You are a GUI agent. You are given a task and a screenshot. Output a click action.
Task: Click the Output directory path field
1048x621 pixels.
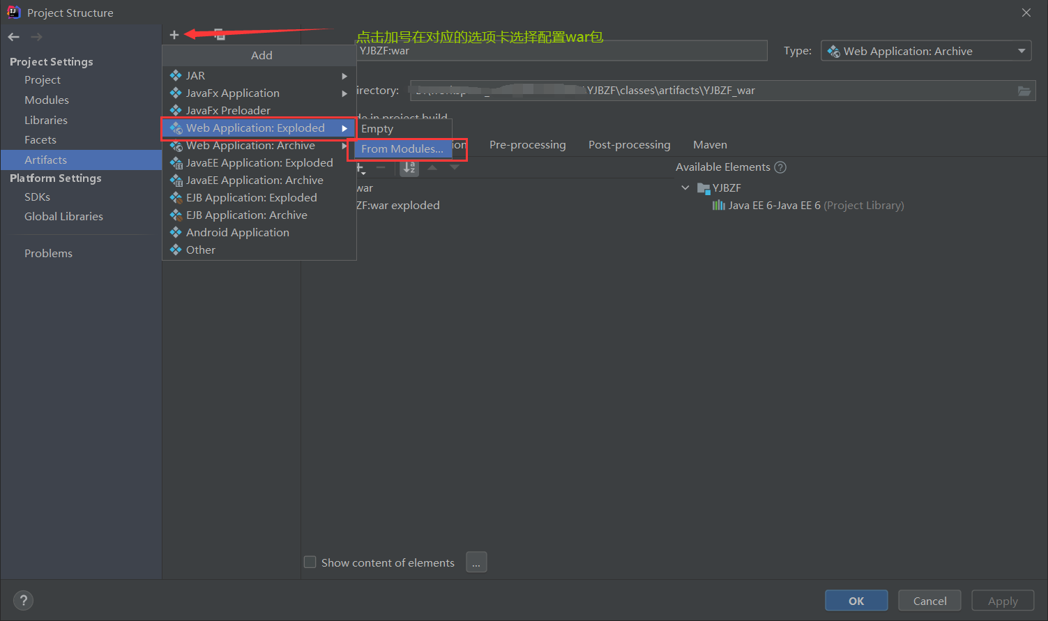click(722, 91)
